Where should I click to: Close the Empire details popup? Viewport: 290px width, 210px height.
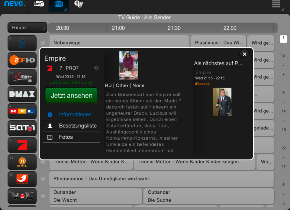click(244, 54)
